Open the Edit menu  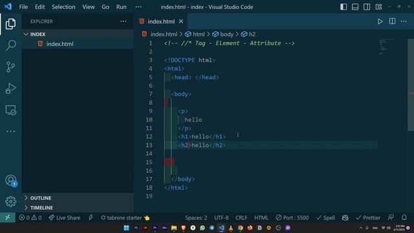(x=40, y=7)
